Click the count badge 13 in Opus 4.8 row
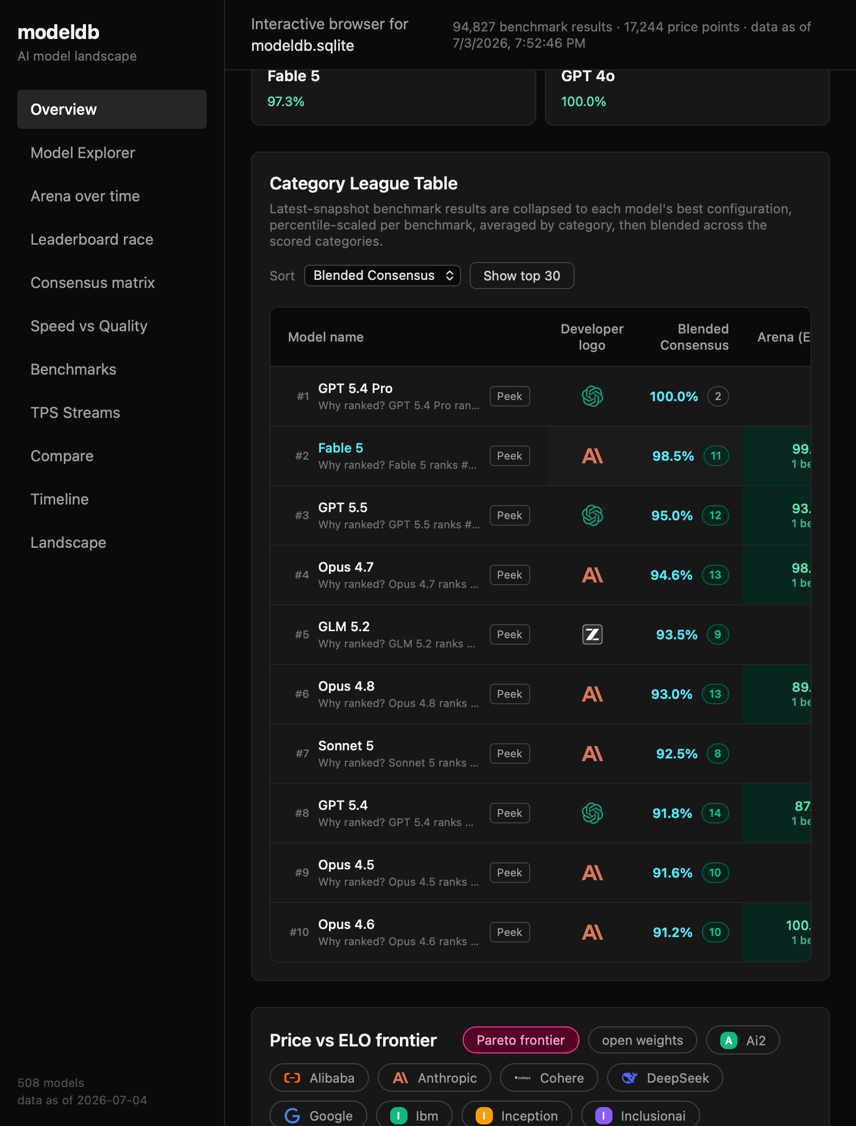The width and height of the screenshot is (856, 1126). click(715, 694)
